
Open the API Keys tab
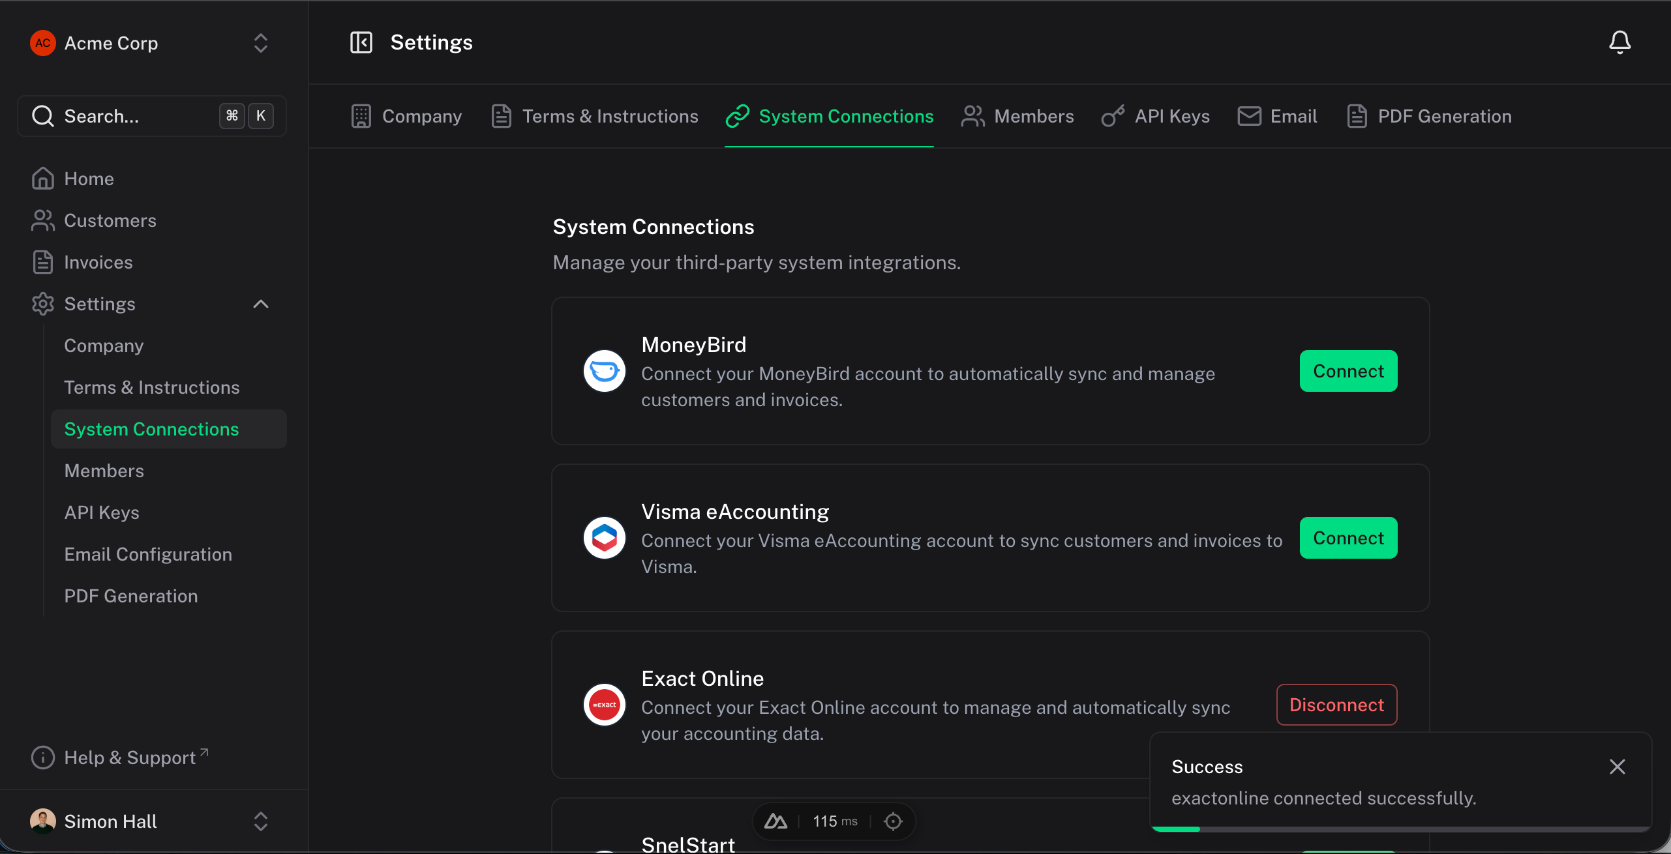[x=1156, y=116]
